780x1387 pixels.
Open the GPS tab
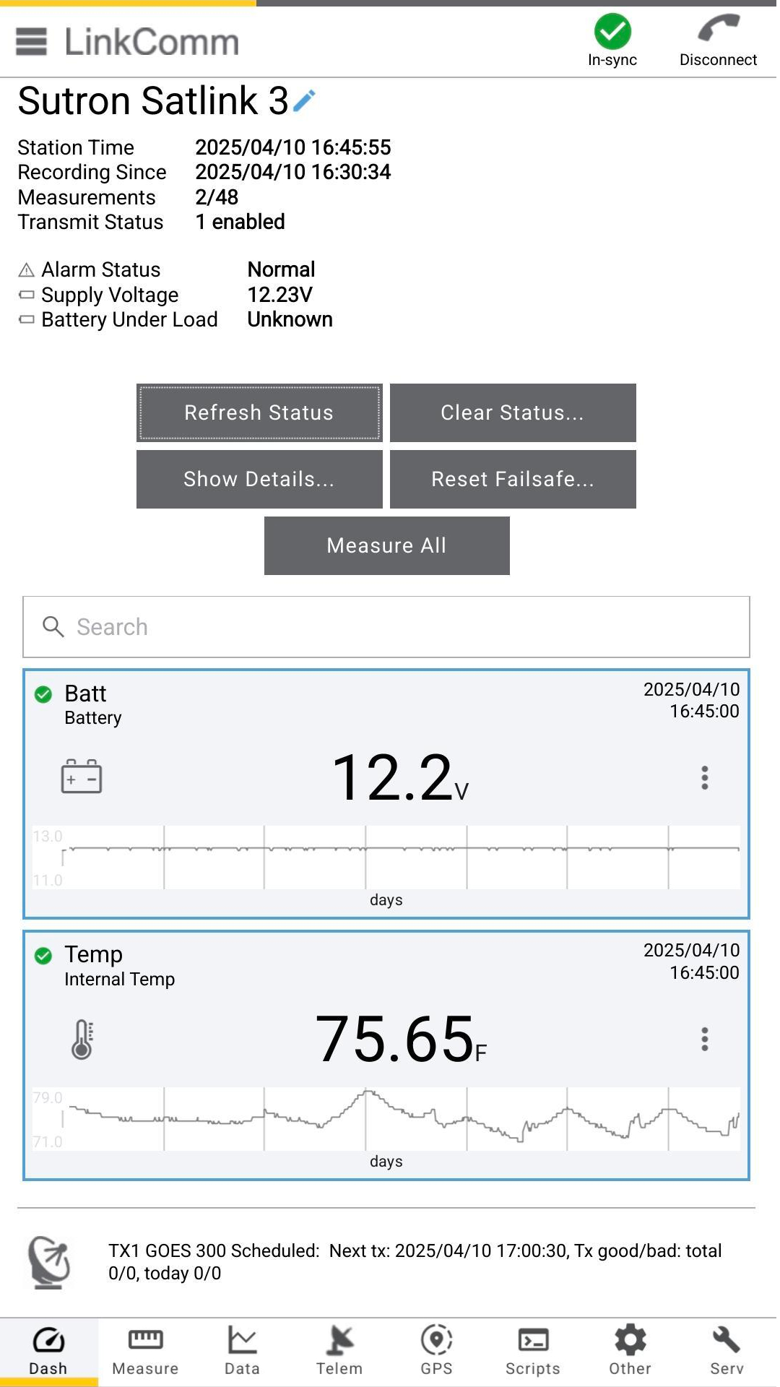click(436, 1351)
